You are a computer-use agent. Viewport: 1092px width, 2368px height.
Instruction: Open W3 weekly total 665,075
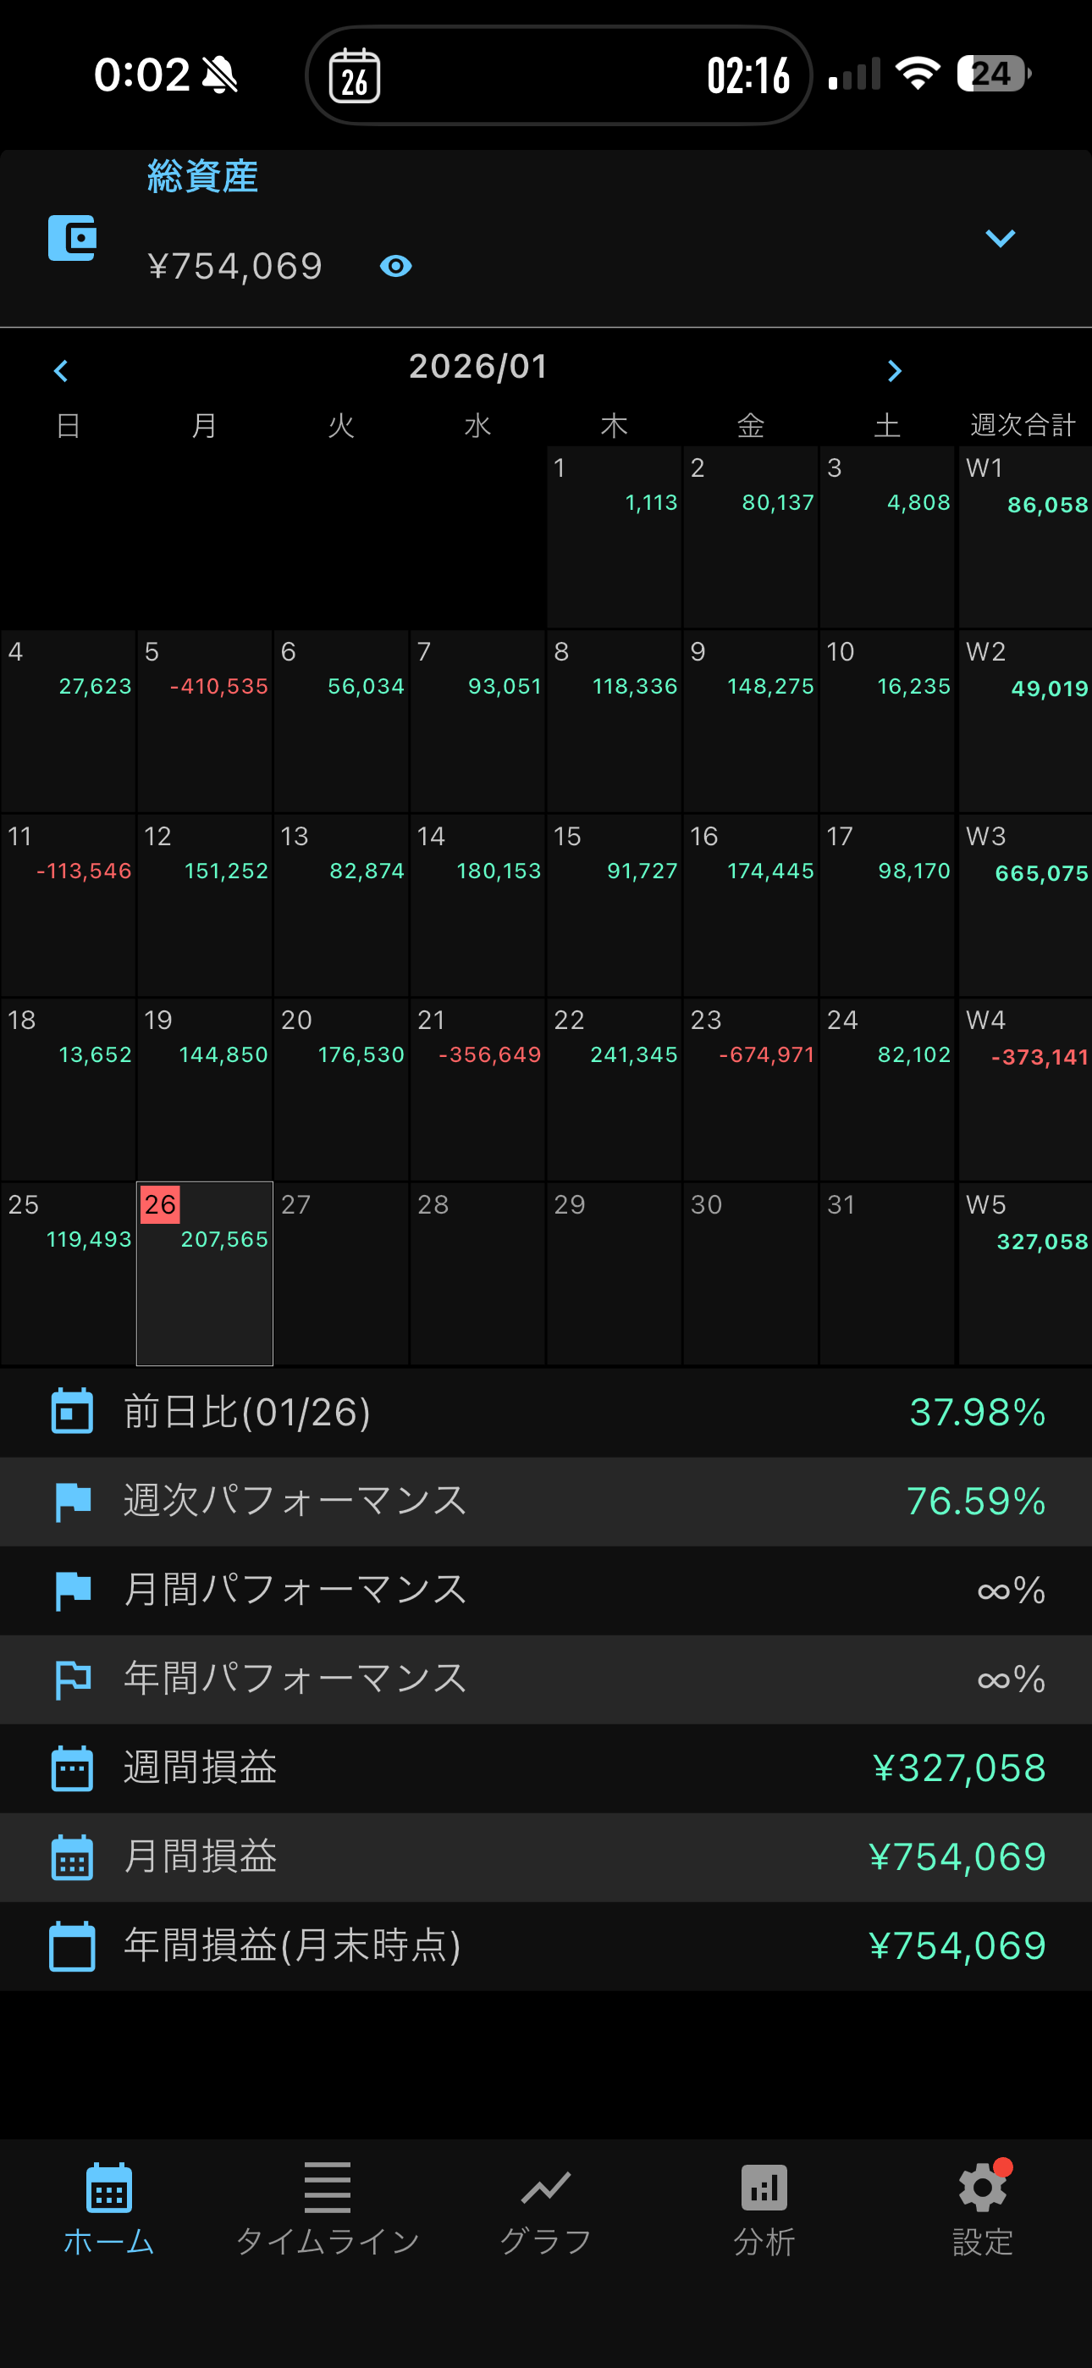click(1025, 905)
